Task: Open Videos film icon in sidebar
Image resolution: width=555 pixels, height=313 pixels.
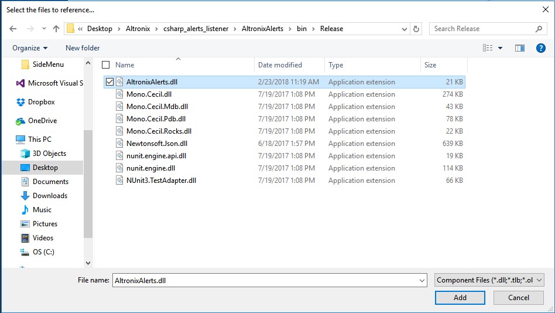Action: tap(25, 238)
